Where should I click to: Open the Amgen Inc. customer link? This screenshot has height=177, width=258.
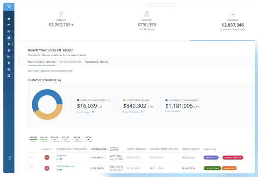(62, 155)
